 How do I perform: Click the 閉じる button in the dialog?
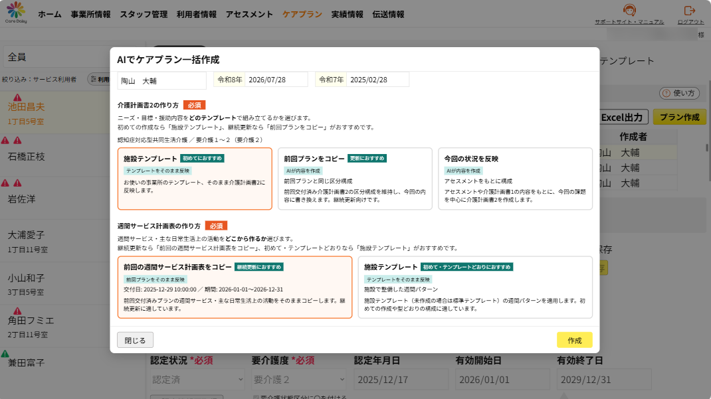[135, 340]
